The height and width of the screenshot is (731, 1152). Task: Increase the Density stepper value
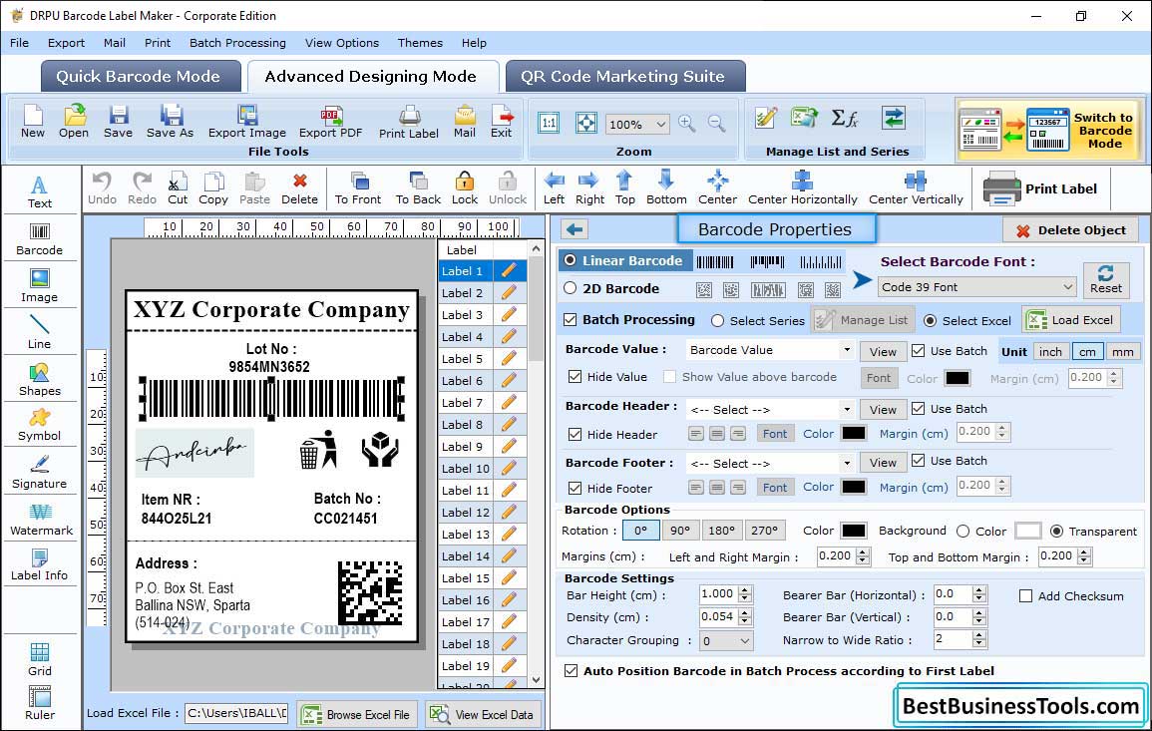[746, 612]
